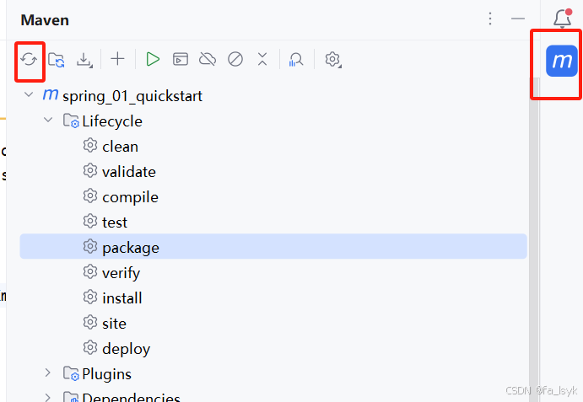The image size is (583, 402).
Task: Generate sources and update folders icon
Action: tap(57, 60)
